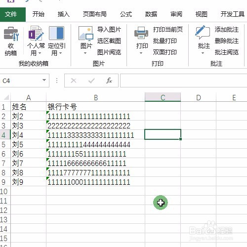Select column C header
This screenshot has height=247, width=247.
[163, 97]
